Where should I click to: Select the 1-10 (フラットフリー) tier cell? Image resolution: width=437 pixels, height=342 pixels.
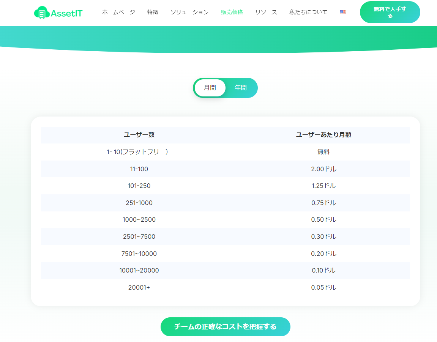pyautogui.click(x=139, y=152)
